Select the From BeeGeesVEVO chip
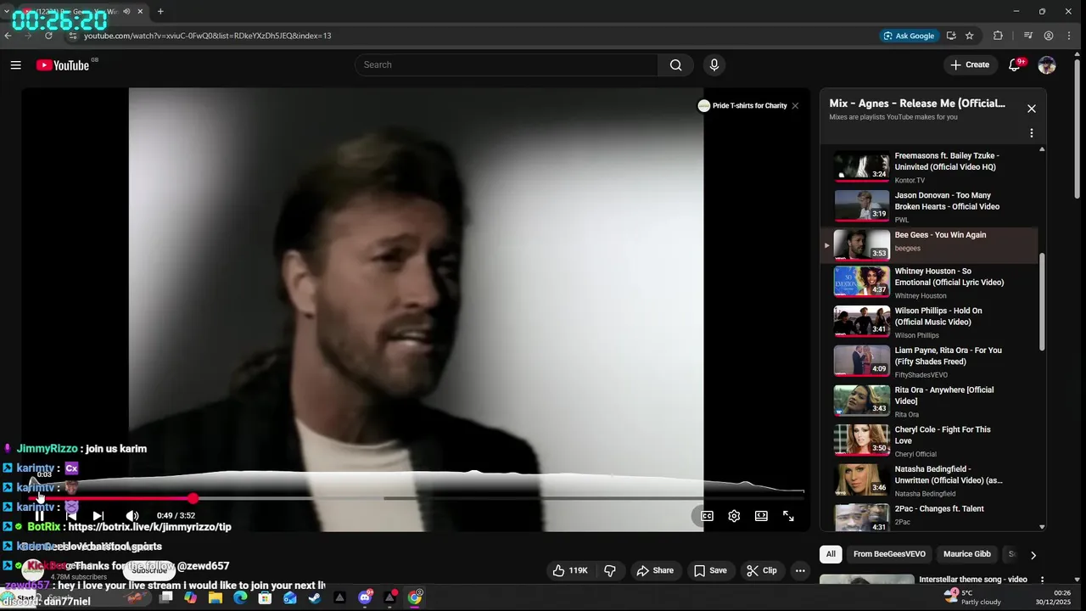Image resolution: width=1086 pixels, height=611 pixels. (x=889, y=554)
